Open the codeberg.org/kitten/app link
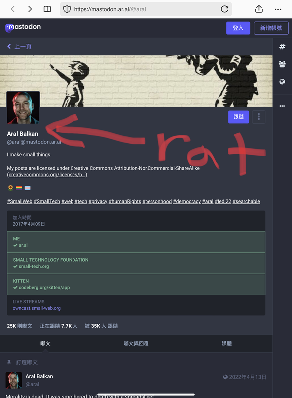Screen dimensions: 292x398 click(44, 288)
